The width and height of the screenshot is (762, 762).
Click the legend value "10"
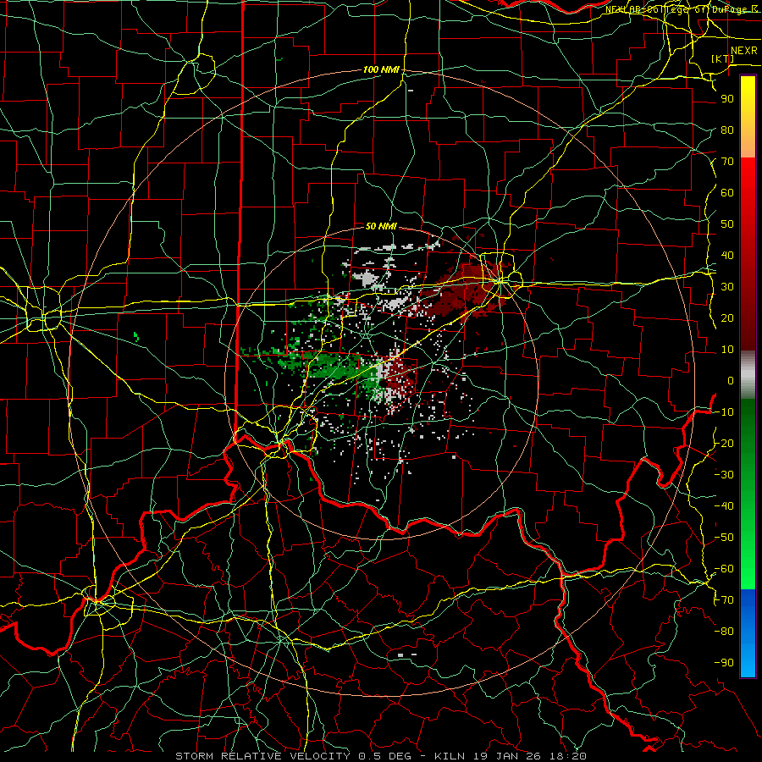coord(727,350)
